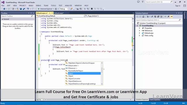Viewport: 187px width, 105px height.
Task: Open the feedback speech bubble icon
Action: [x=138, y=2]
